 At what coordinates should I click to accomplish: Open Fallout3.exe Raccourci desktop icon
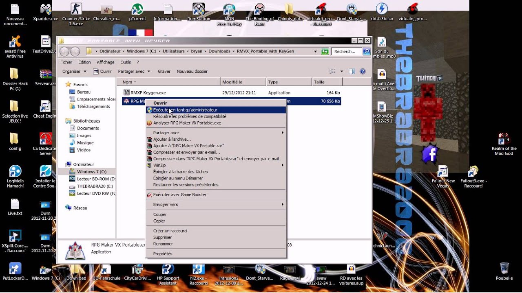pyautogui.click(x=473, y=176)
